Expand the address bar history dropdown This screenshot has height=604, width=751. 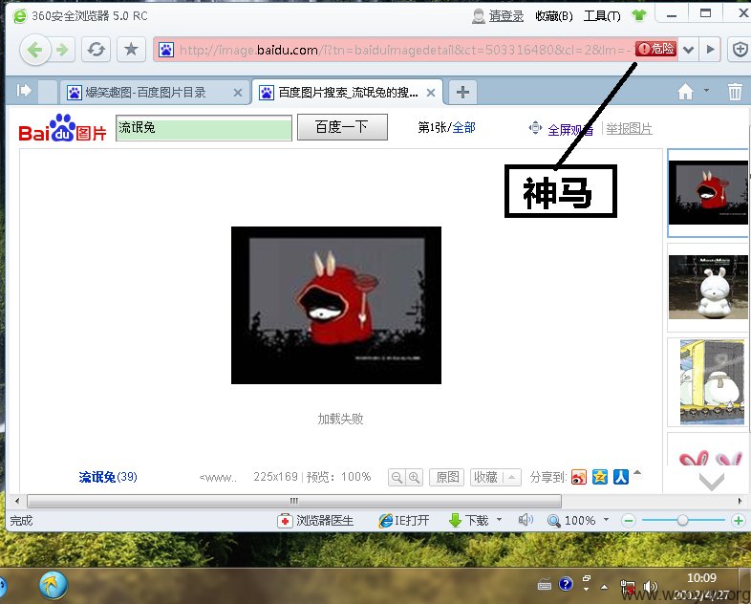click(x=688, y=50)
